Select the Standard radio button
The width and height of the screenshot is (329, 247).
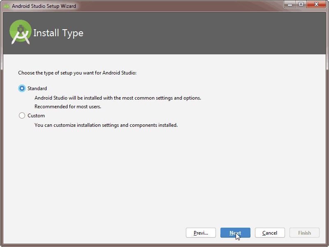[x=22, y=89]
